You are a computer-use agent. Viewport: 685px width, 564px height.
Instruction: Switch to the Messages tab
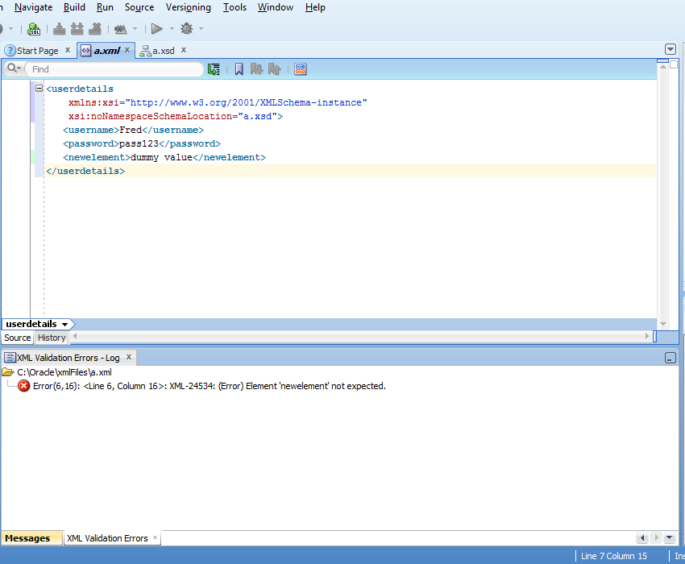click(x=31, y=537)
